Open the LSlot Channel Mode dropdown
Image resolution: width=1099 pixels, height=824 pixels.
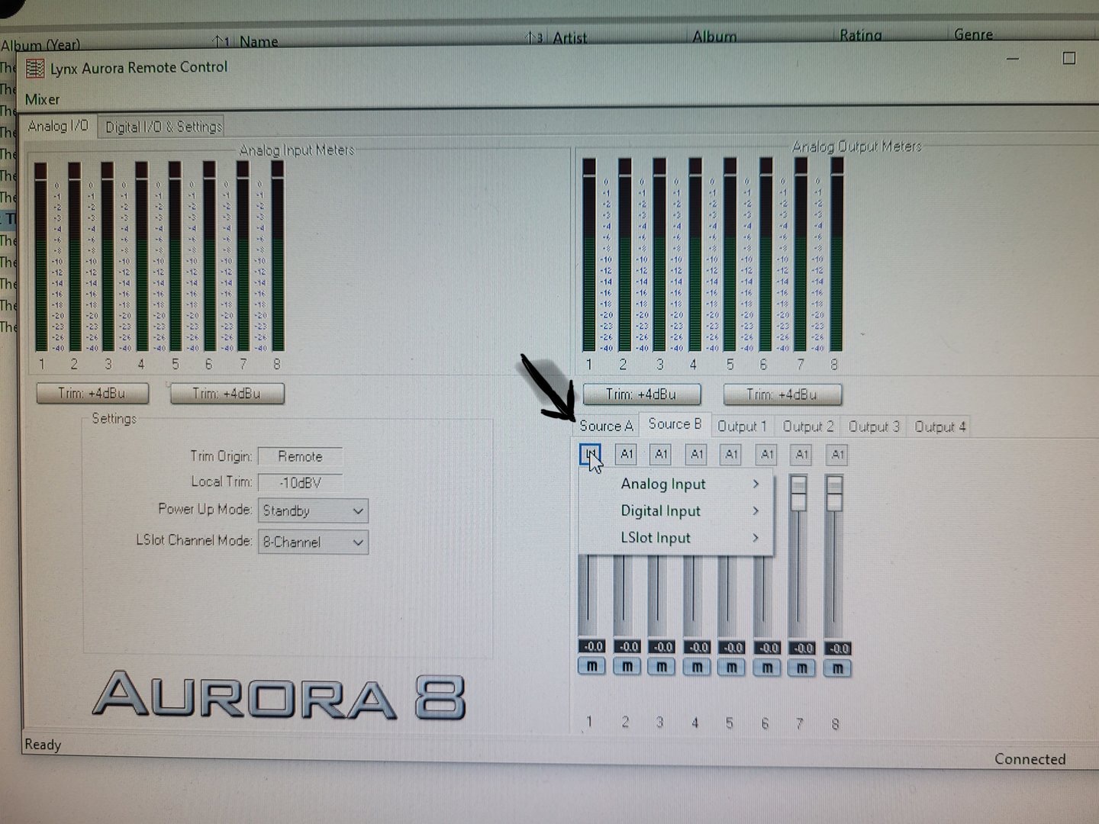[313, 542]
